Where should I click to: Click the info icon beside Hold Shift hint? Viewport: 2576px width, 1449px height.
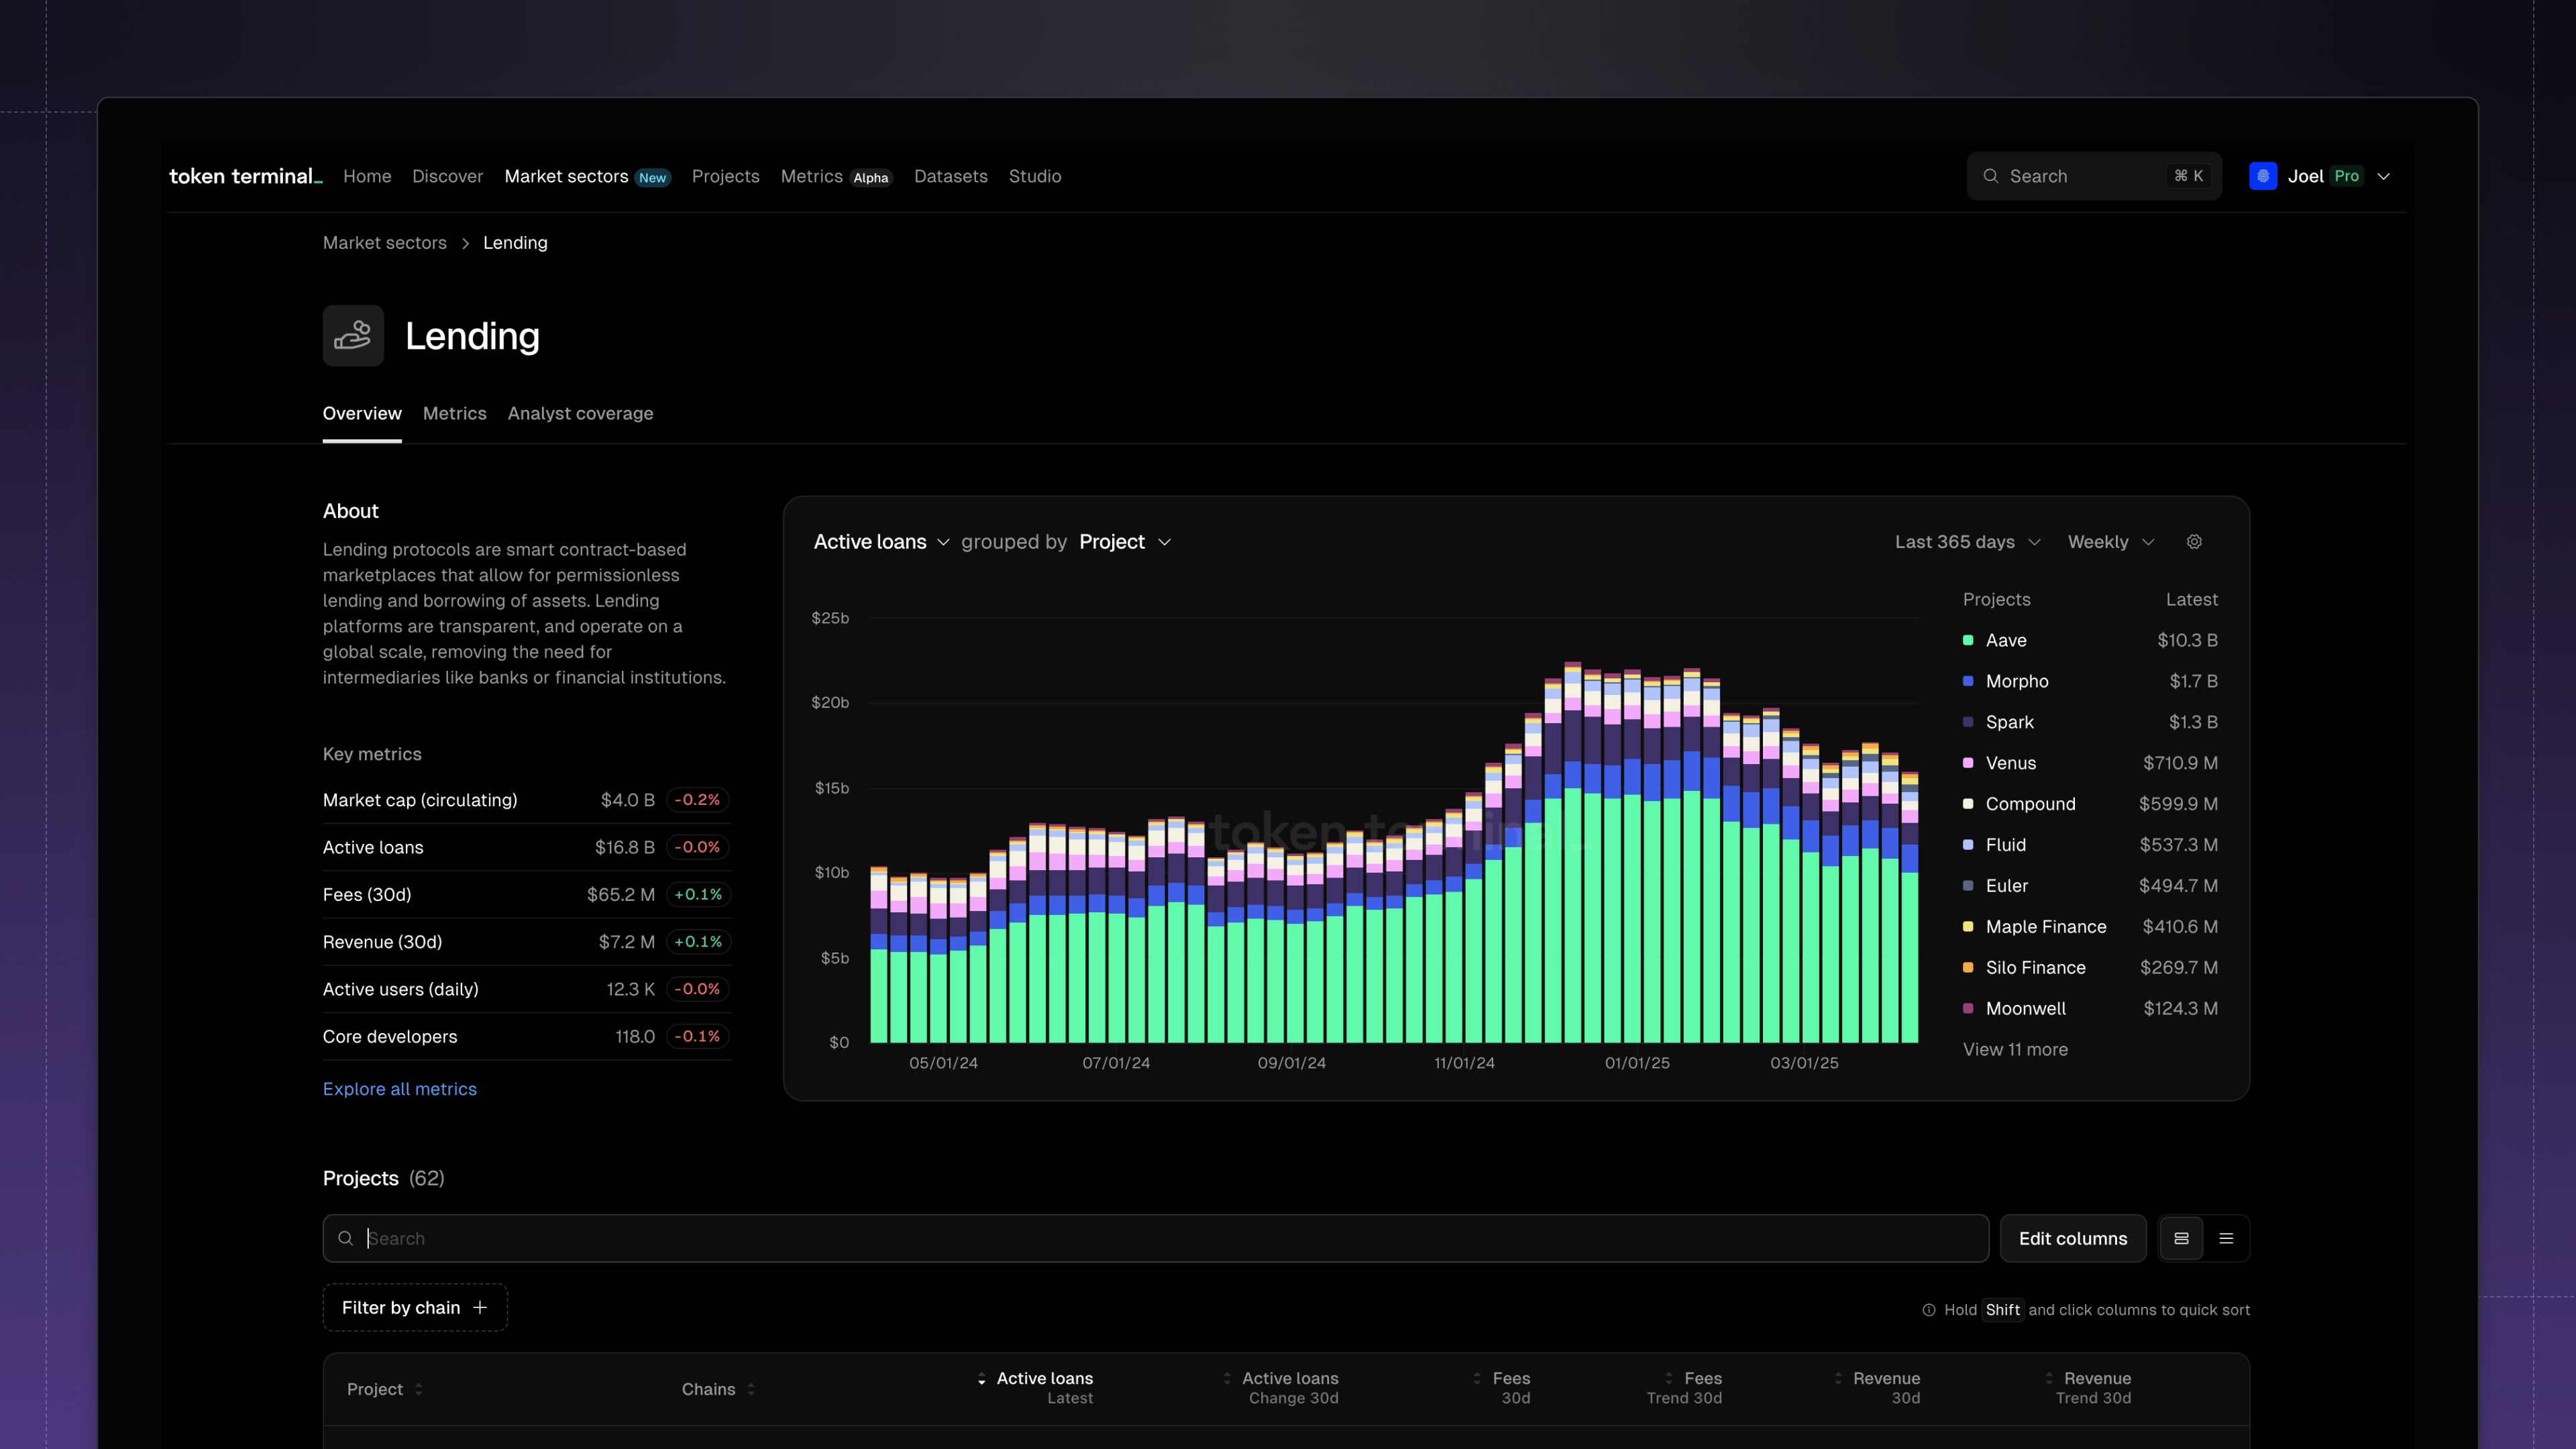(x=1929, y=1310)
